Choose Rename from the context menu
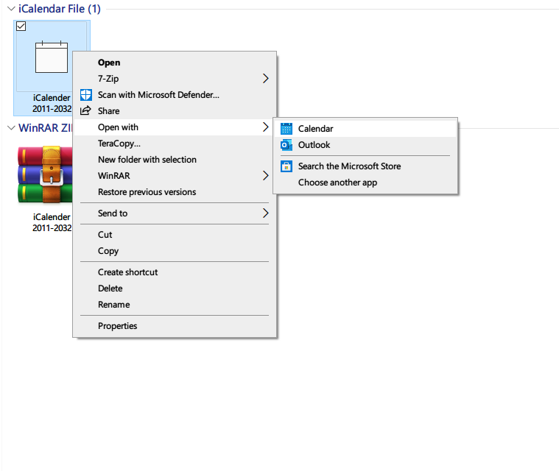This screenshot has height=471, width=559. point(113,305)
